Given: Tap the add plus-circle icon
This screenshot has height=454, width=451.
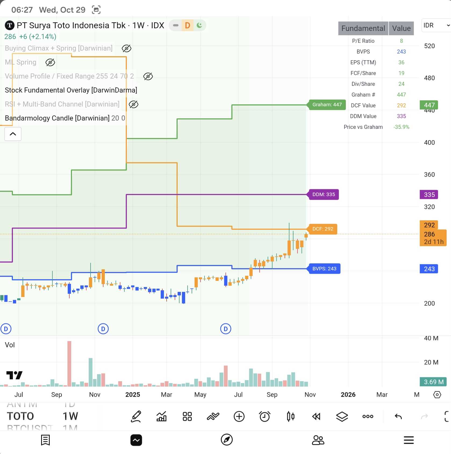Looking at the screenshot, I should (239, 416).
